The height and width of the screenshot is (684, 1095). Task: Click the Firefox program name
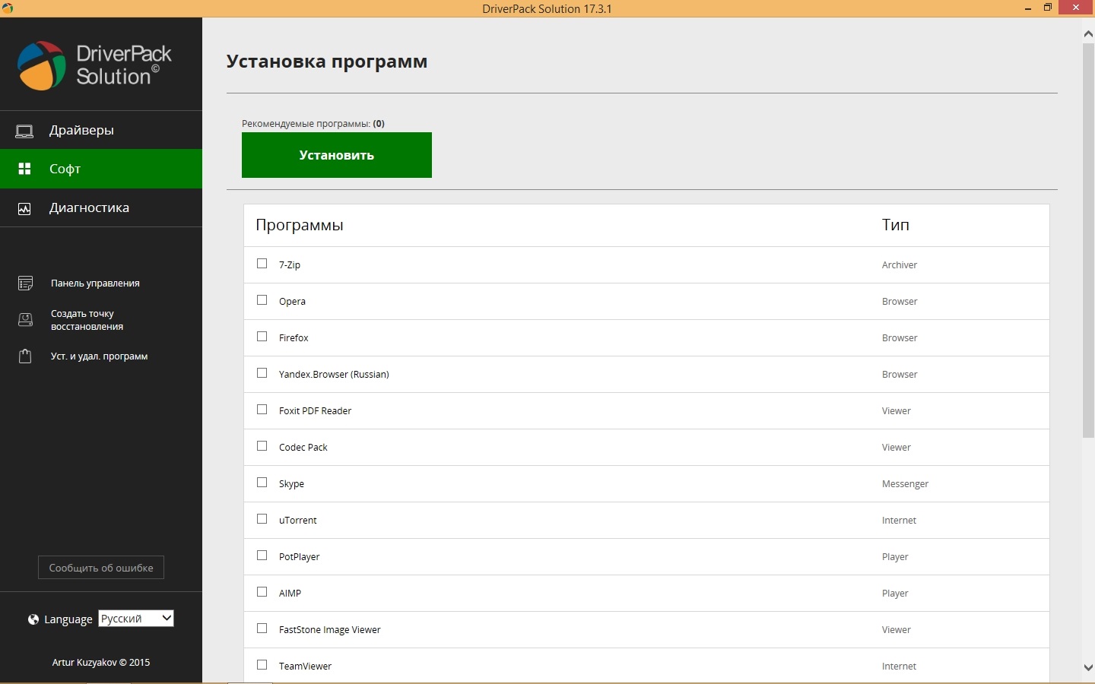point(294,338)
